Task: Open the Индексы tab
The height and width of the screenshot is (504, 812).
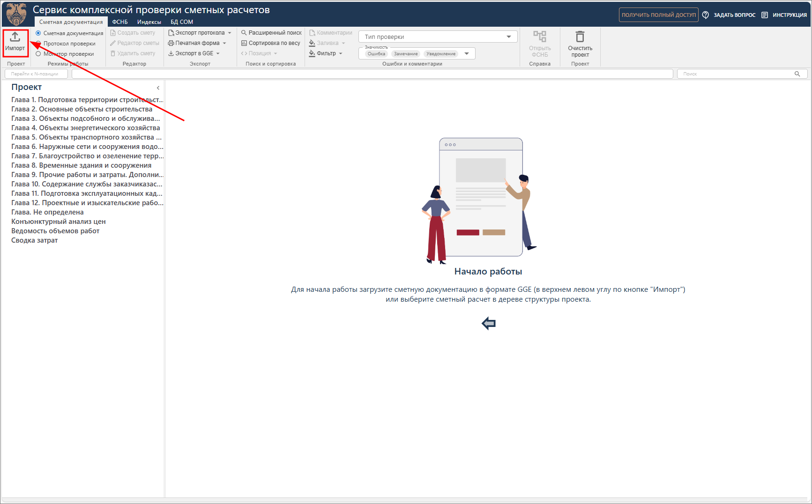Action: (149, 22)
